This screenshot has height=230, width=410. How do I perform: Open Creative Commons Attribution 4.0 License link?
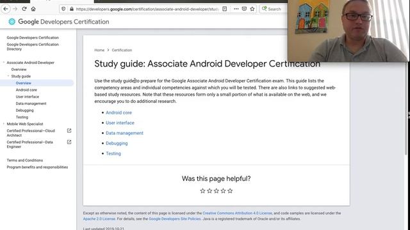click(x=237, y=213)
